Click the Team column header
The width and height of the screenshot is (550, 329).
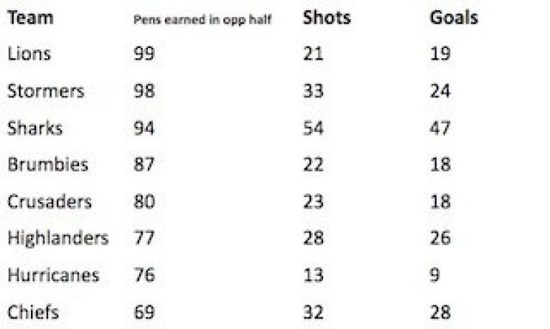click(30, 18)
